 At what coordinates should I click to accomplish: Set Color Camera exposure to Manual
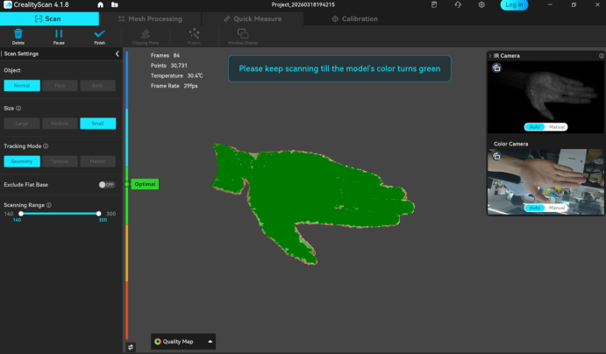tap(557, 208)
